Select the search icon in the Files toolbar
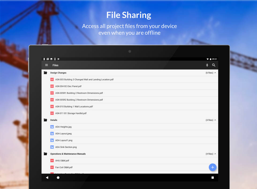 [x=214, y=65]
